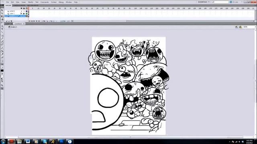Select the Selection (arrow) tool

2,10
